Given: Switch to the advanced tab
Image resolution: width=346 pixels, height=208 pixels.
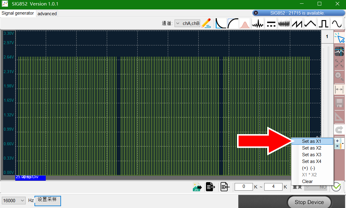Looking at the screenshot, I should click(47, 14).
